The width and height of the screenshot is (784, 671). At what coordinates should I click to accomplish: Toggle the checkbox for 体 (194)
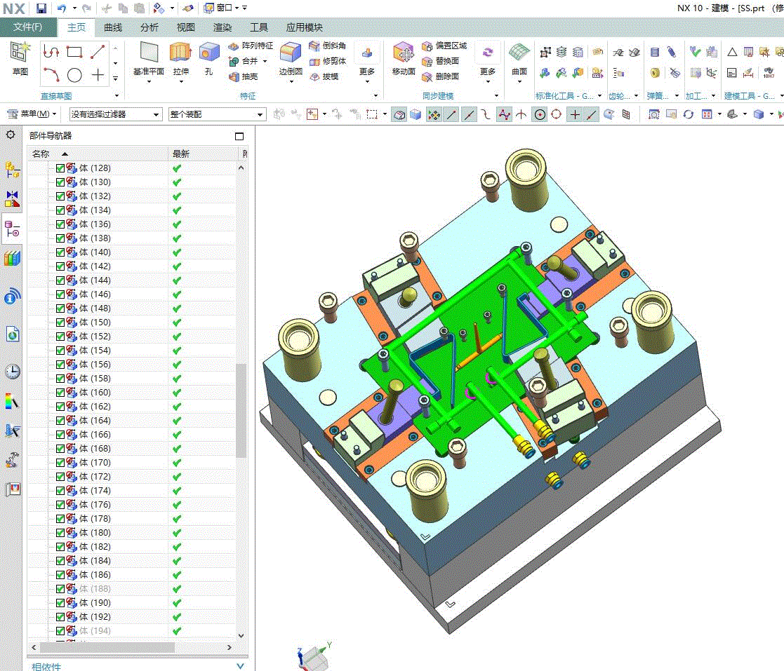click(60, 631)
